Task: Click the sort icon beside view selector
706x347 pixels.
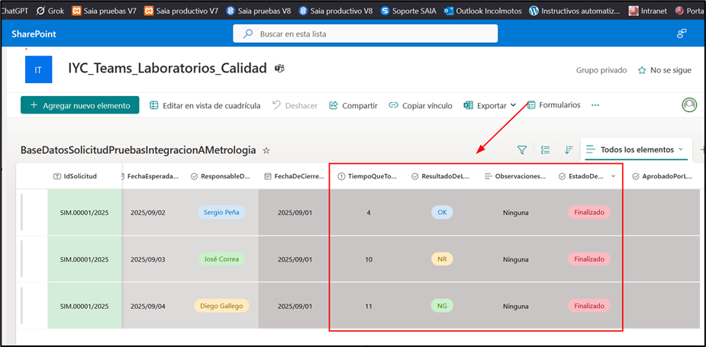Action: click(569, 150)
